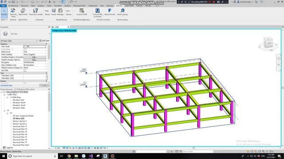The width and height of the screenshot is (284, 159).
Task: Open Structural Plan: Roof
Action: (x=21, y=145)
